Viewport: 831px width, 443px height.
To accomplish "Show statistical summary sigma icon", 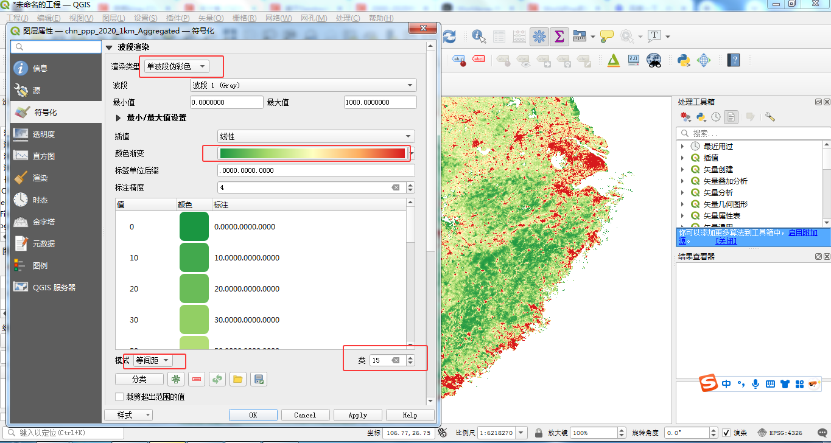I will coord(558,37).
